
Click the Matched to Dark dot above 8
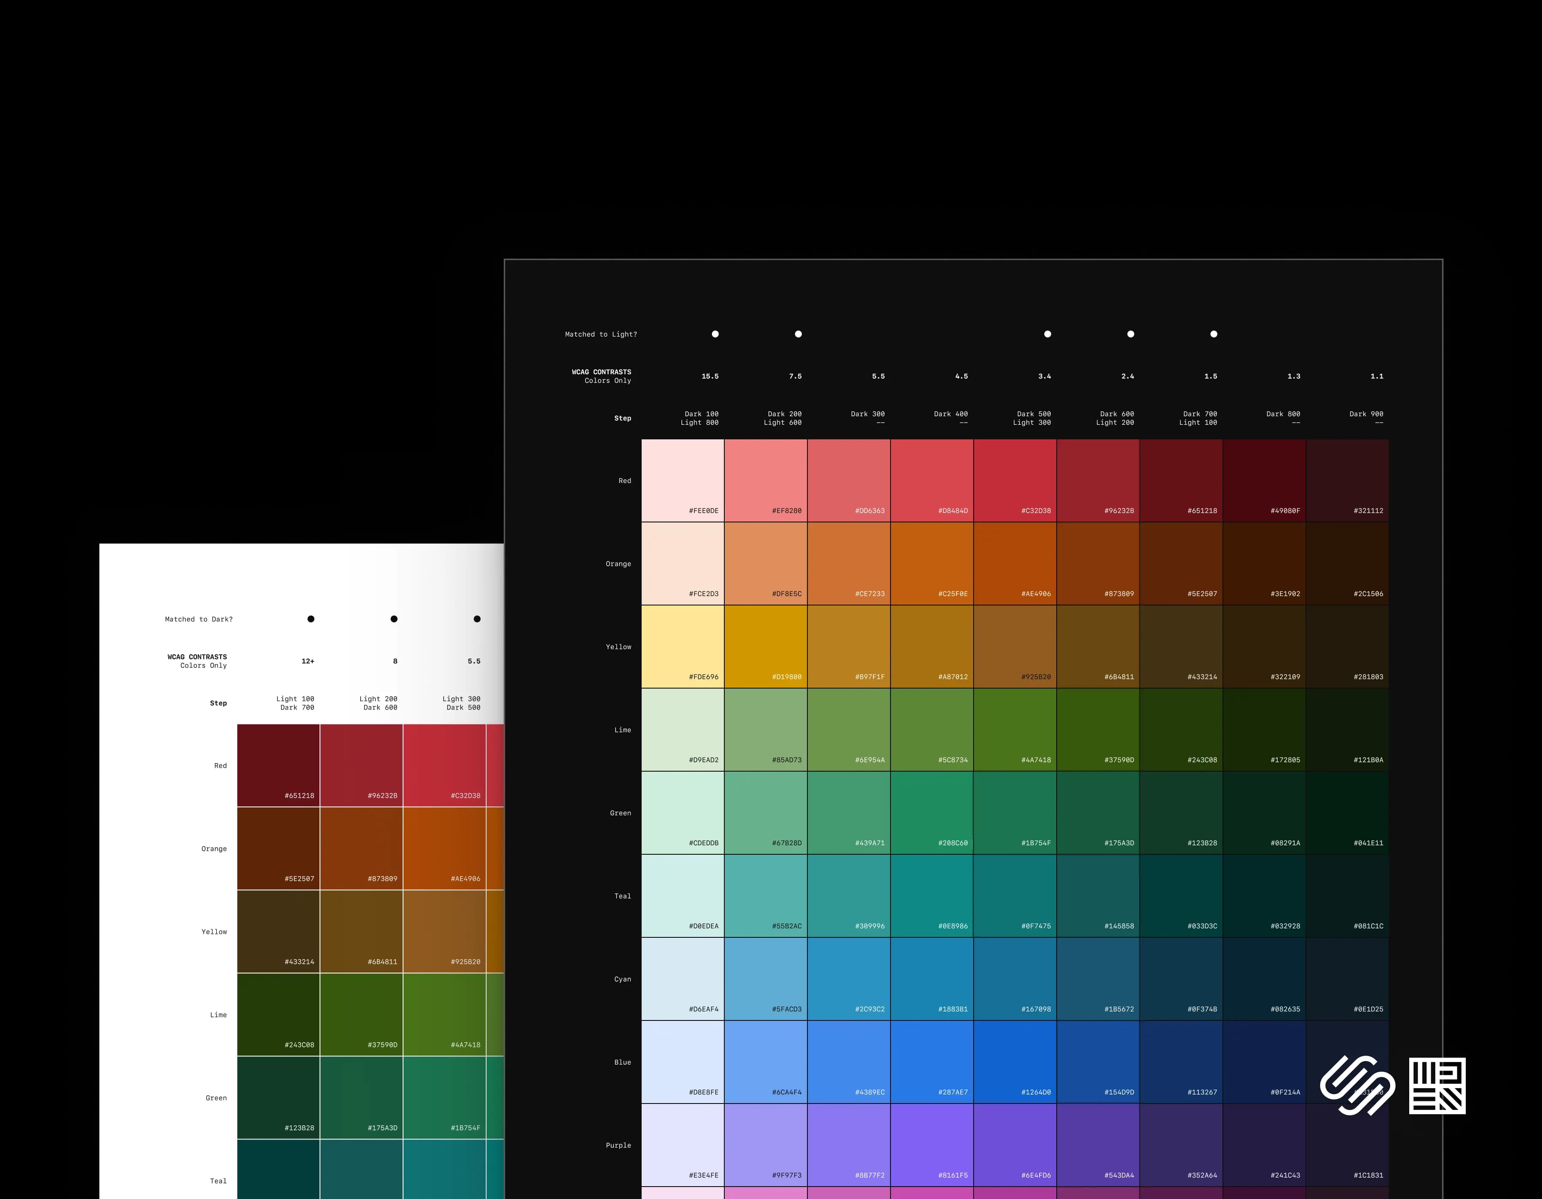pyautogui.click(x=394, y=619)
